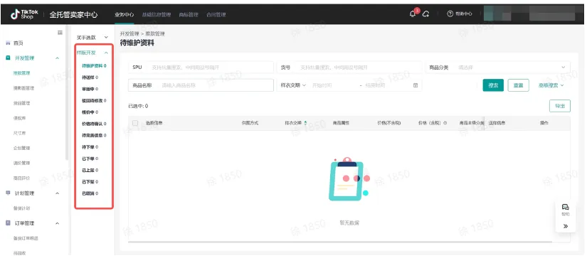Click the 操作 column header
This screenshot has width=587, height=258.
tap(544, 123)
